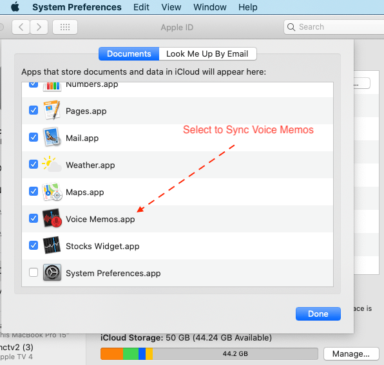Click the Maps app icon
Screen dimensions: 384x365
pyautogui.click(x=52, y=192)
